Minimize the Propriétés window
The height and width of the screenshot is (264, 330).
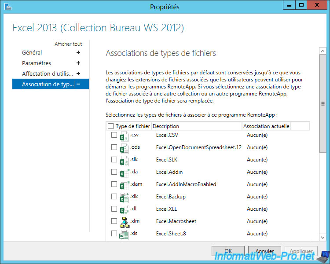click(x=289, y=5)
